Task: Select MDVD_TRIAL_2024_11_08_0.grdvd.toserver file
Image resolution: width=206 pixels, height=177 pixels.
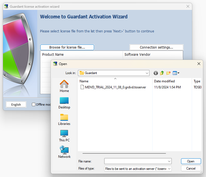Action: [113, 87]
